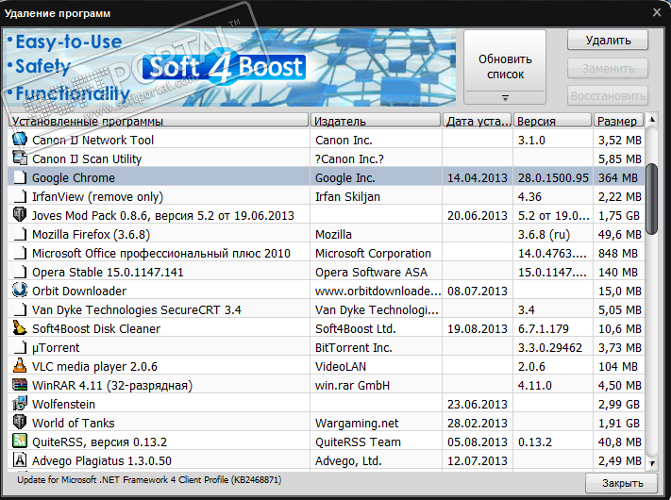The height and width of the screenshot is (500, 671).
Task: Sort by the Дата уста... column header
Action: [478, 121]
